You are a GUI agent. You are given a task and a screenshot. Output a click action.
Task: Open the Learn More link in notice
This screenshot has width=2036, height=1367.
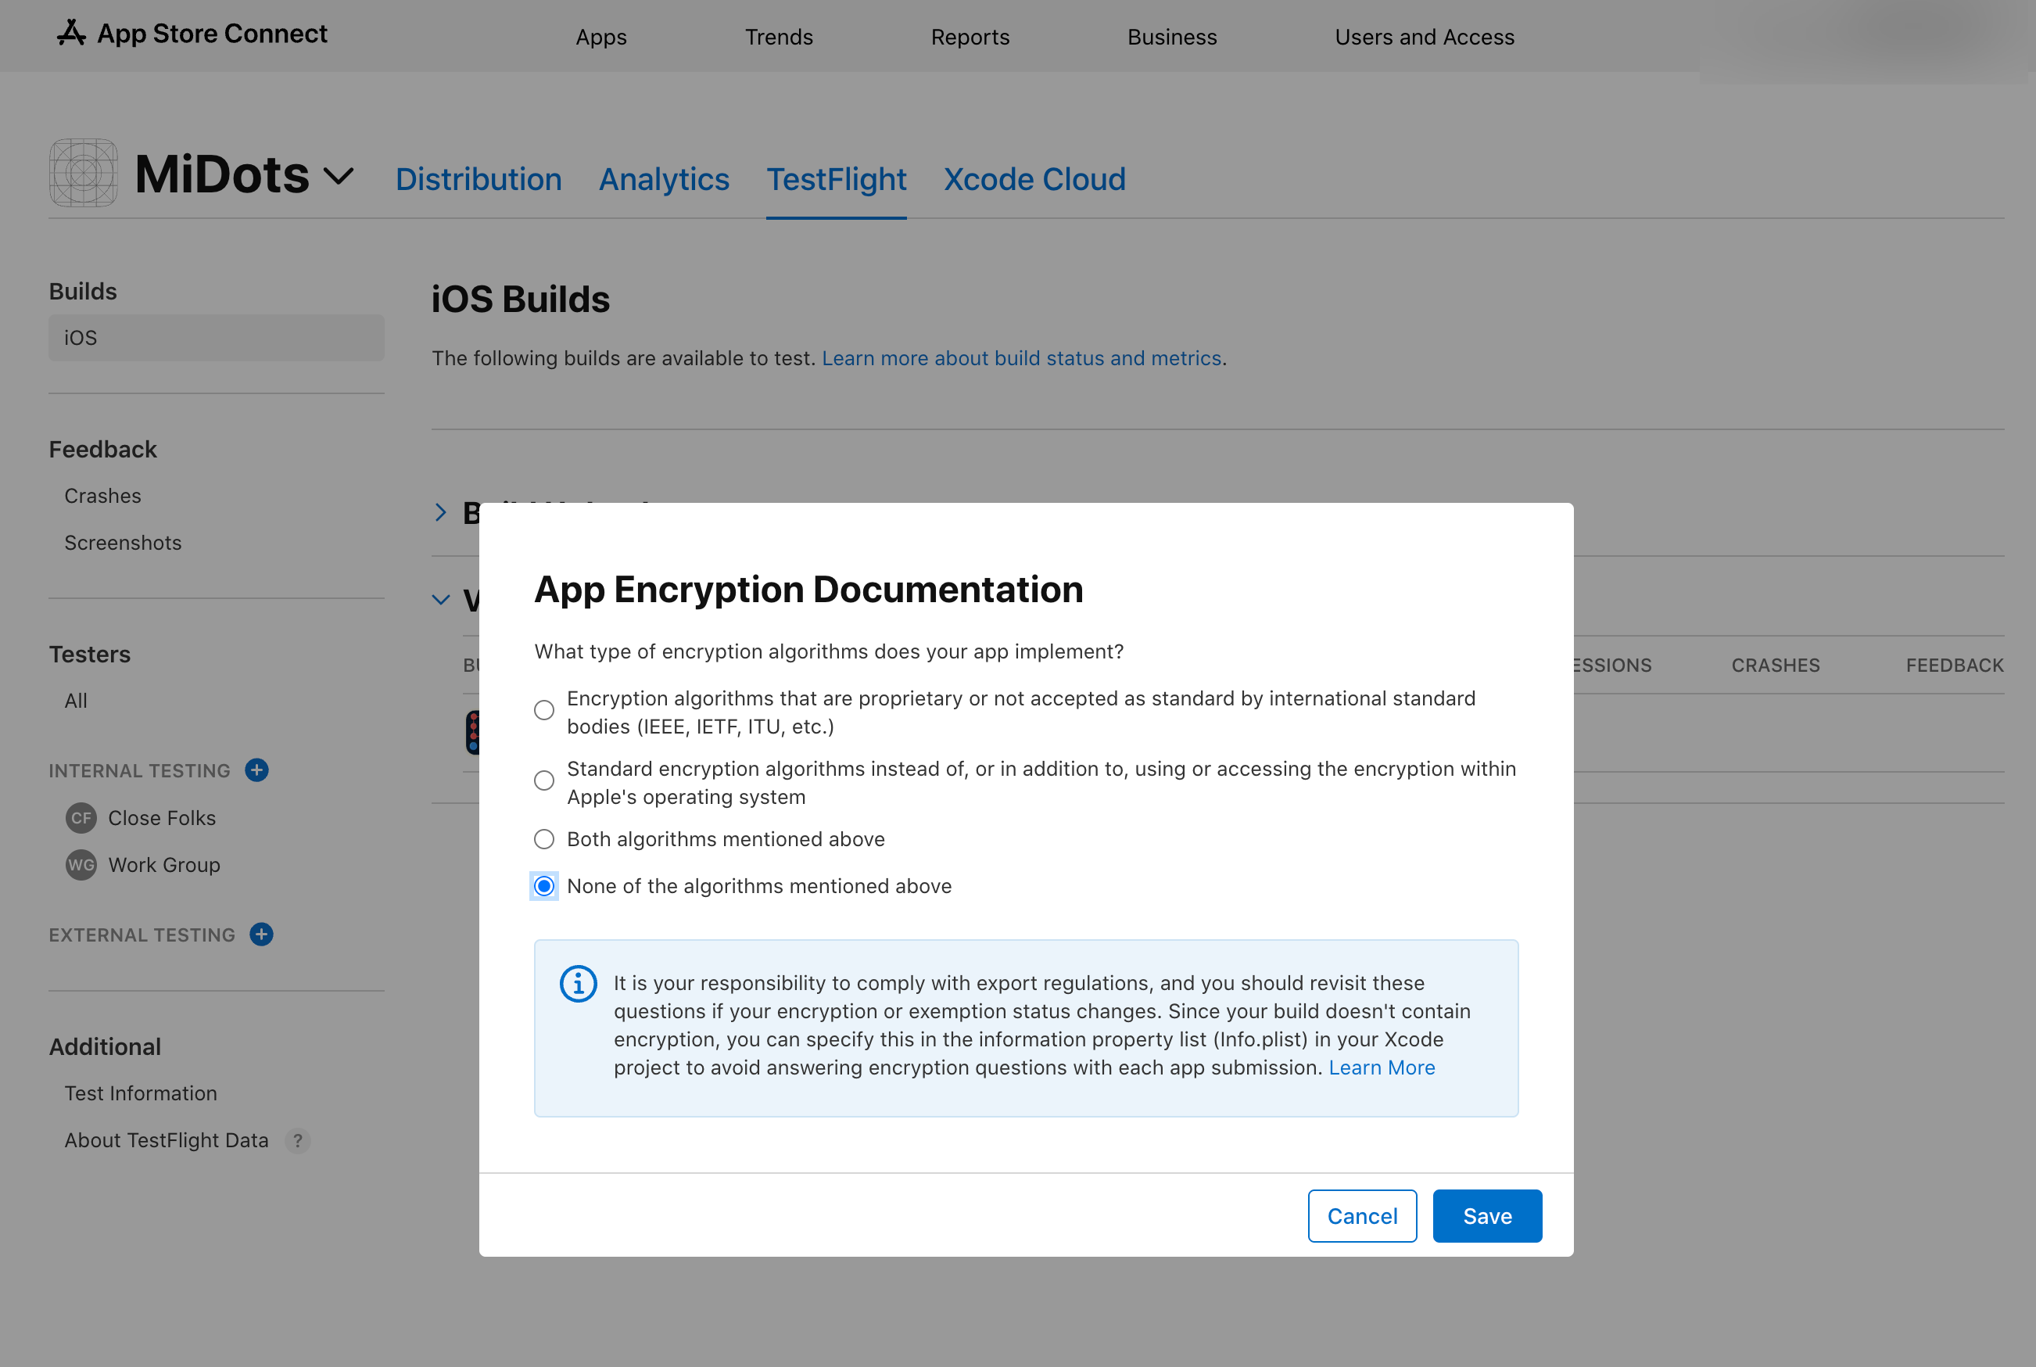[1382, 1067]
